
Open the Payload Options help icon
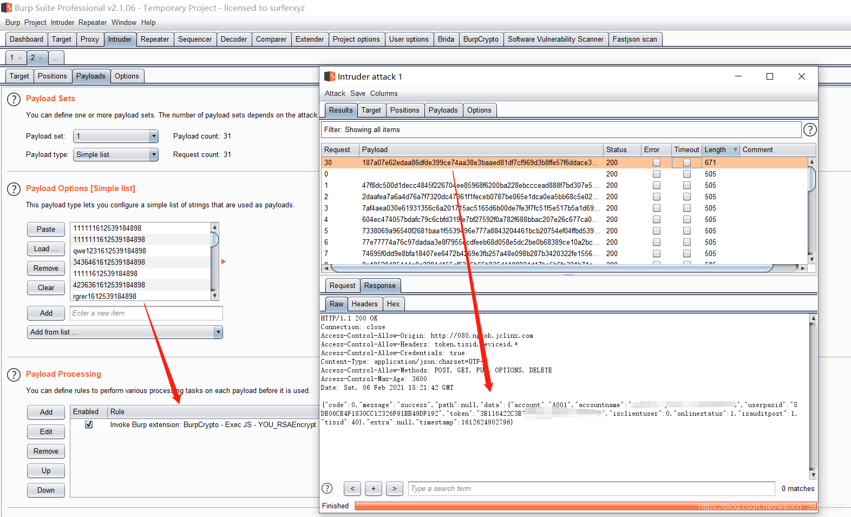point(14,189)
